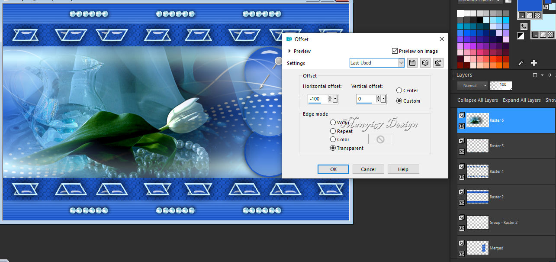The width and height of the screenshot is (556, 262).
Task: Click layer type icon for Merged layer
Action: [x=462, y=243]
